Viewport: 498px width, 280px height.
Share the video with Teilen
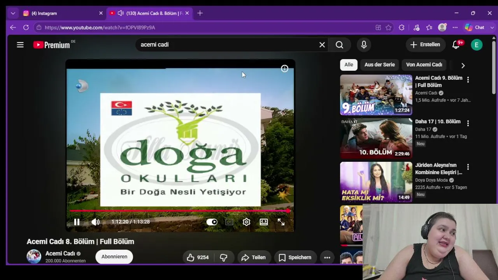coord(254,257)
